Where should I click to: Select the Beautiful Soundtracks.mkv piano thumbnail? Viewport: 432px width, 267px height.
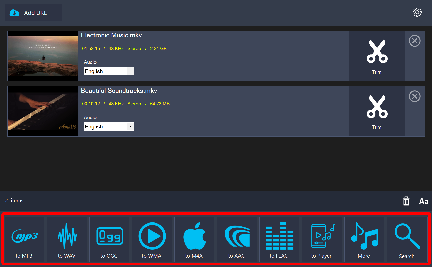[x=43, y=111]
